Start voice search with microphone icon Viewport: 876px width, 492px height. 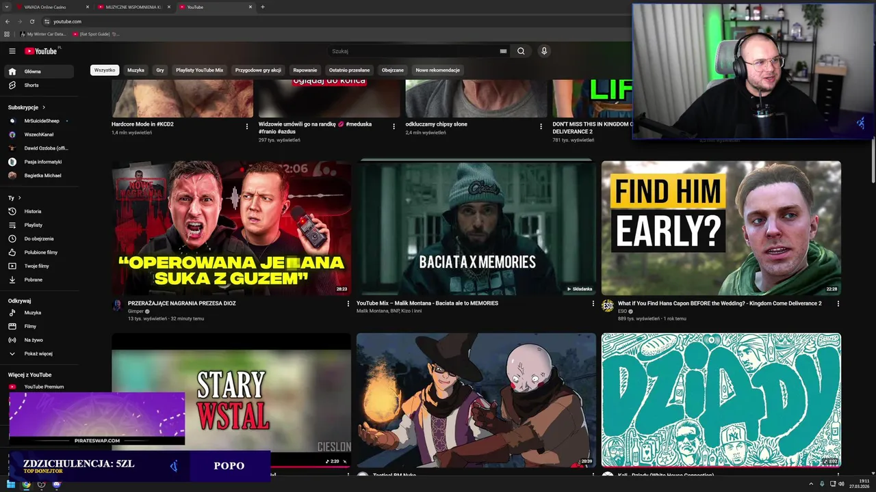pyautogui.click(x=544, y=51)
